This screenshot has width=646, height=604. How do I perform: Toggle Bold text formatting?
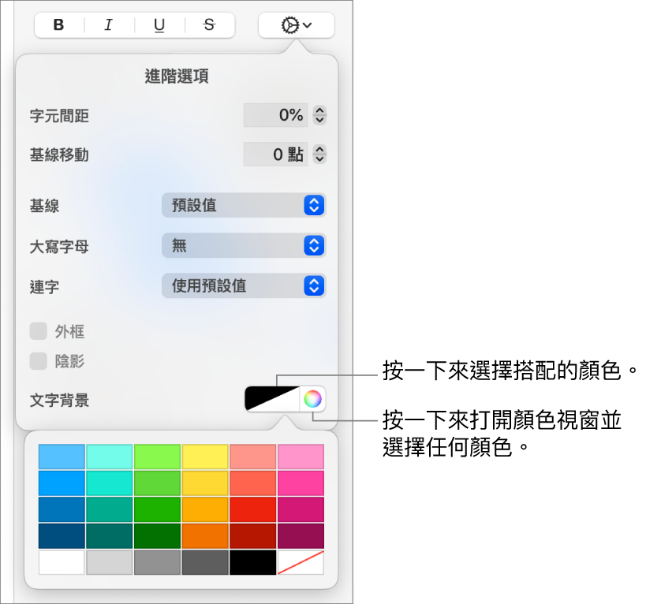pyautogui.click(x=59, y=25)
